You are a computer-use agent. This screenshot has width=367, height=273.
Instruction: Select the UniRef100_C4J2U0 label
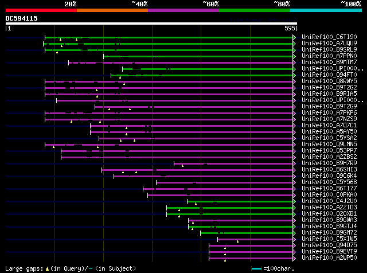pos(329,201)
